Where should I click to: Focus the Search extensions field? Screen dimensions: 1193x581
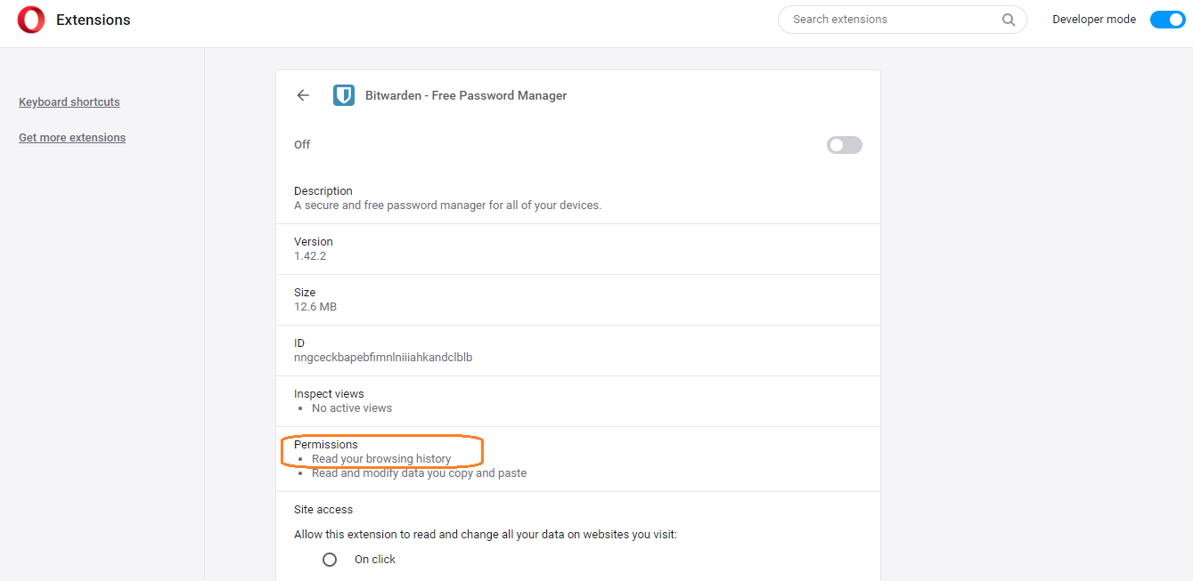pos(891,20)
